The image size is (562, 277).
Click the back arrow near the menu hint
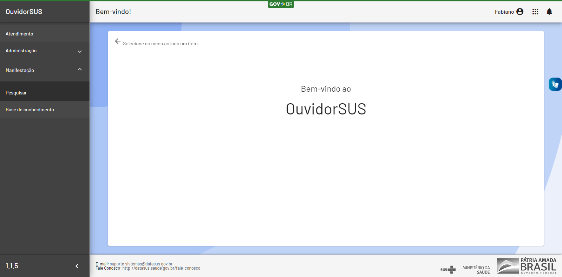click(118, 41)
